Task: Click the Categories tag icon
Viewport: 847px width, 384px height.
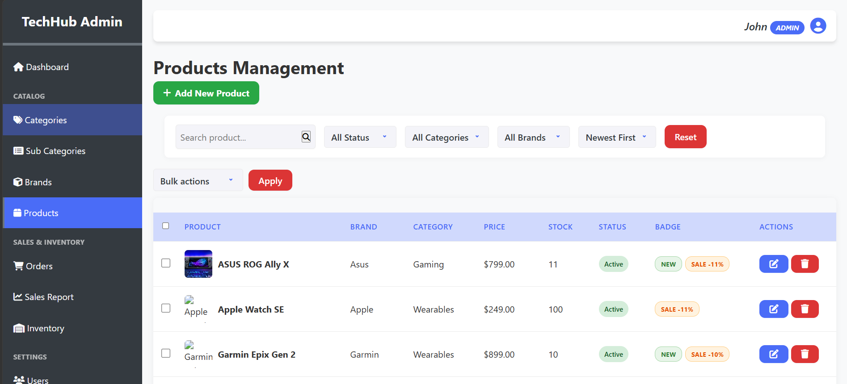Action: 18,120
